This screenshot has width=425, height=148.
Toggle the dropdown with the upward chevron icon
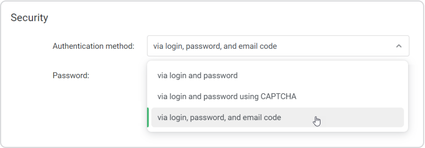[398, 46]
